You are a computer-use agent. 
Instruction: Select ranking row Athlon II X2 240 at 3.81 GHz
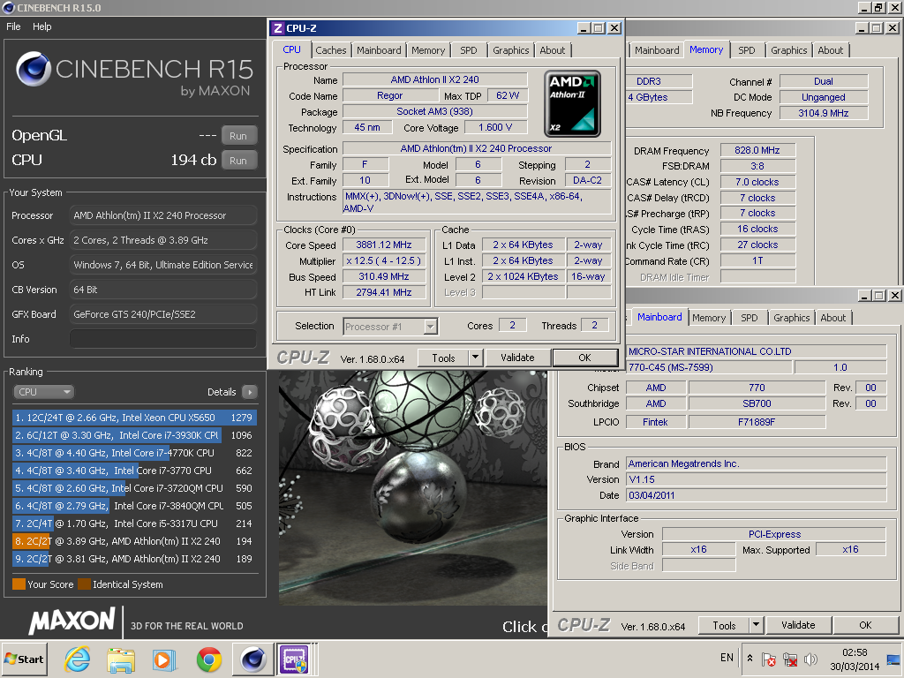pos(134,559)
